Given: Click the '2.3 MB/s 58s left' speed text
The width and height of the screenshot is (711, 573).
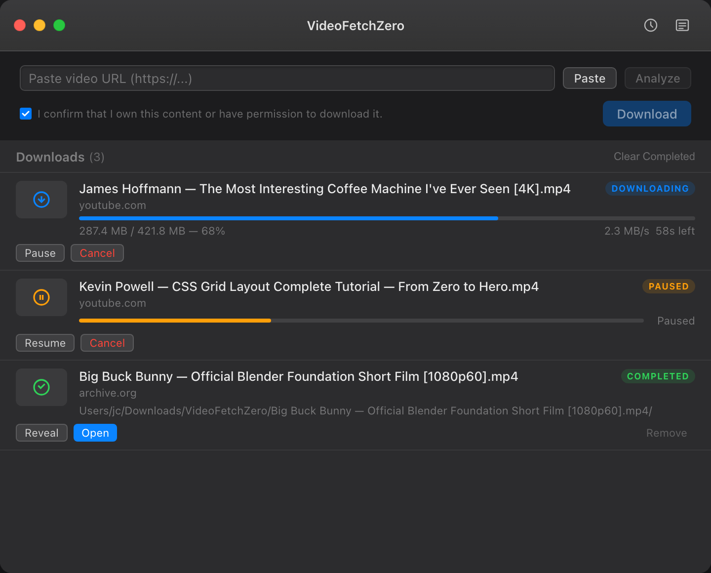Looking at the screenshot, I should coord(650,231).
